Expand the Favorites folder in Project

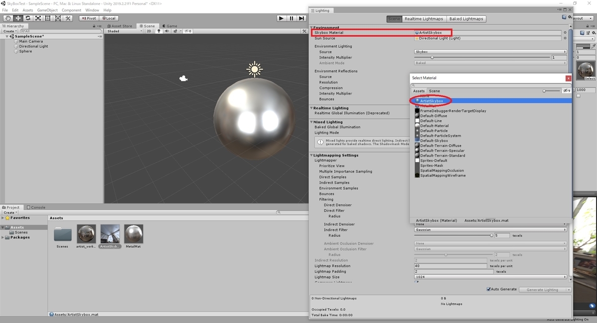click(x=2, y=218)
